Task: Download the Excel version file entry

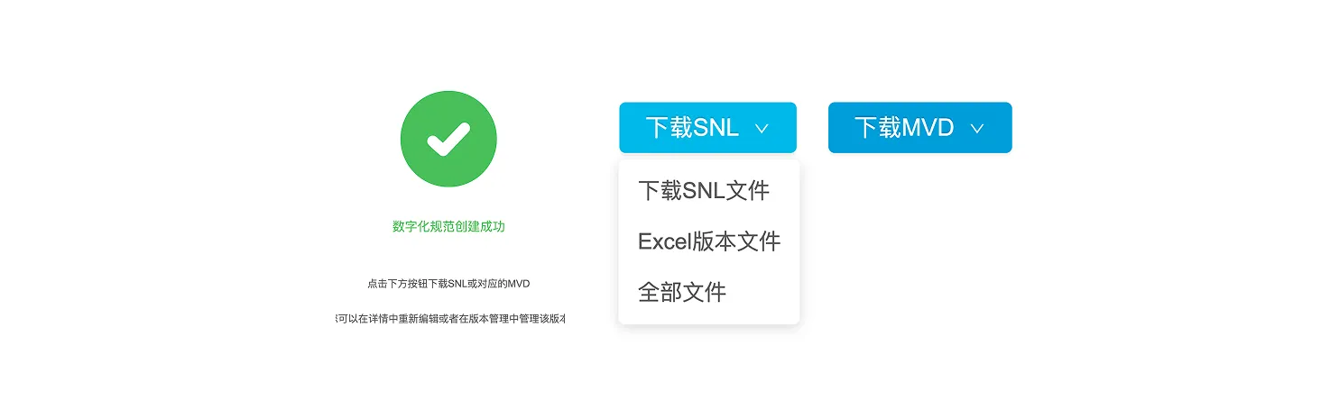Action: [708, 241]
